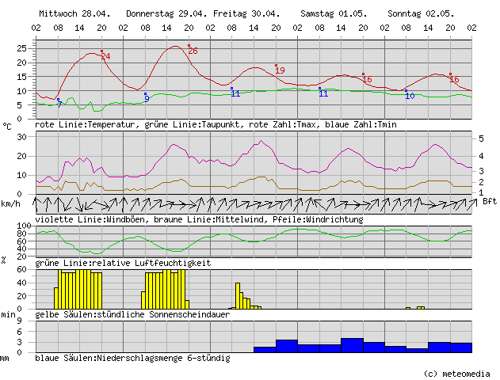Click the red Tmax value 19
Screen dimensions: 500x380
point(280,70)
